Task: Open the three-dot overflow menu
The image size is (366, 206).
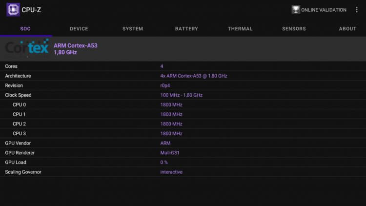Action: (x=356, y=10)
